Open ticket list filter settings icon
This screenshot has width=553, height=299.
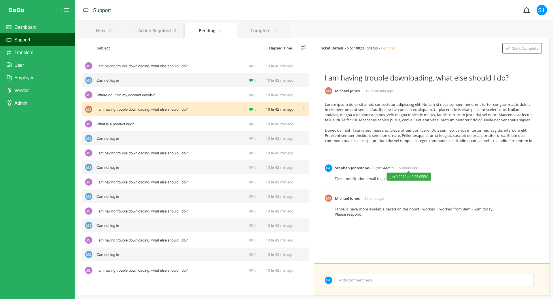tap(304, 48)
